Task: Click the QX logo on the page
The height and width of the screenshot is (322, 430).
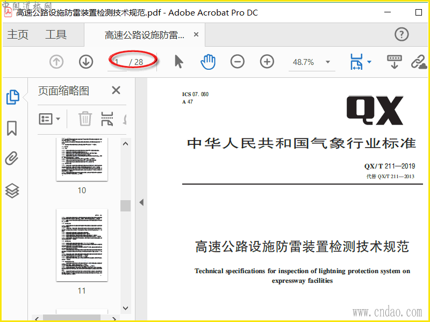Action: point(375,110)
